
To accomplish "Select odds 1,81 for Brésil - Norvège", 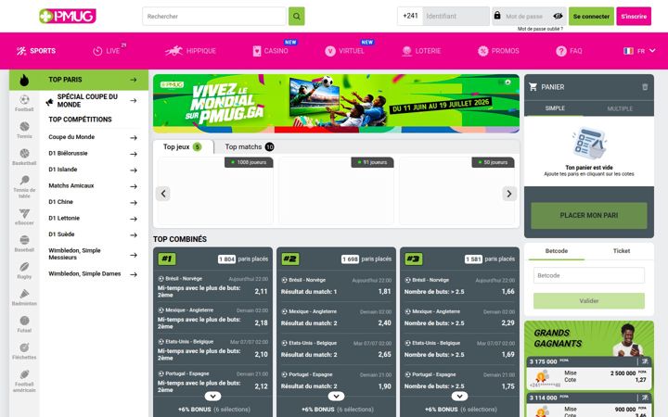I will pyautogui.click(x=384, y=292).
